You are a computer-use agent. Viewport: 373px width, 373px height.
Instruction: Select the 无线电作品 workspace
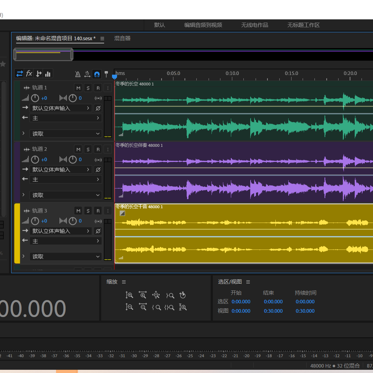tap(255, 25)
